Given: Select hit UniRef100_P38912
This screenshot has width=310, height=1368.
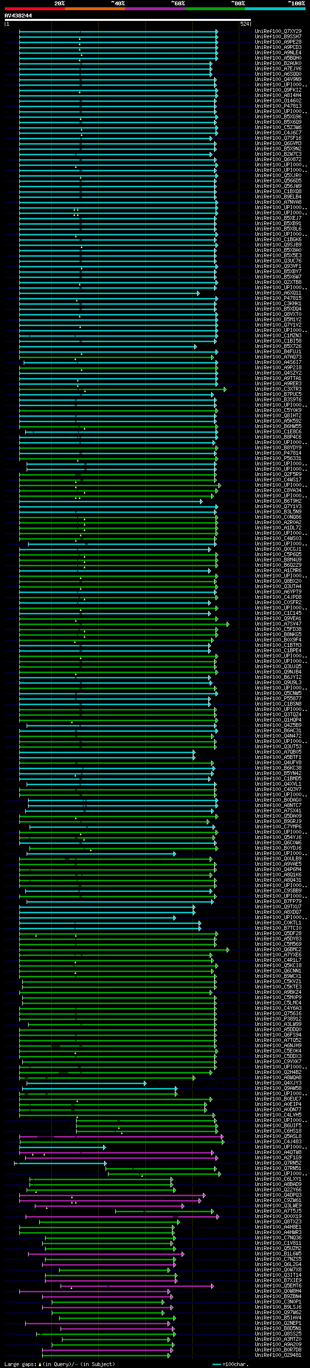Looking at the screenshot, I should coord(278,1019).
